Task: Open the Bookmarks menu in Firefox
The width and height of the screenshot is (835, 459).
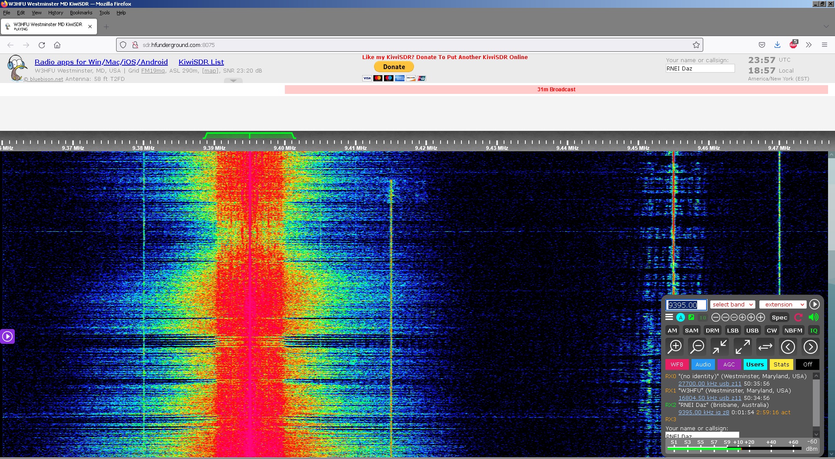Action: 81,13
